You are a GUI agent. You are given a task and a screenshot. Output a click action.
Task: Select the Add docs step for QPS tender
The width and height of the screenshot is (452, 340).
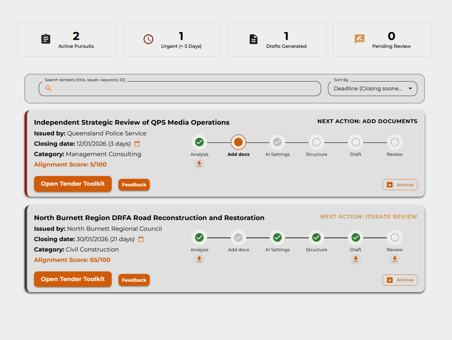238,142
